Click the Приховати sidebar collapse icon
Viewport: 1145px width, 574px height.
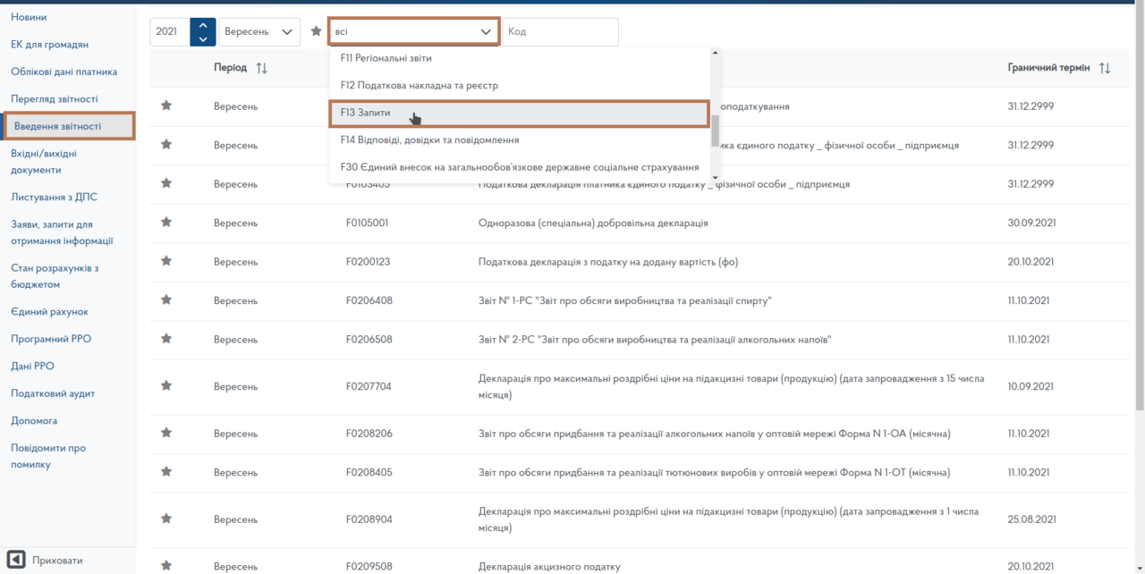click(x=16, y=560)
